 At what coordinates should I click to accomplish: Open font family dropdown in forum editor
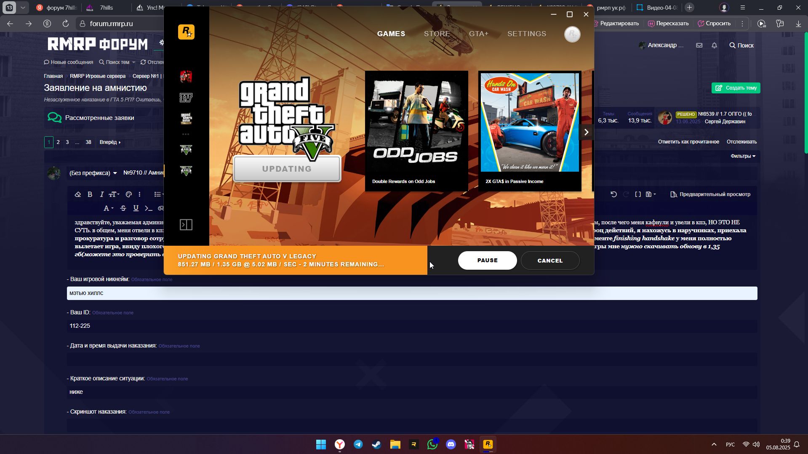tap(108, 208)
